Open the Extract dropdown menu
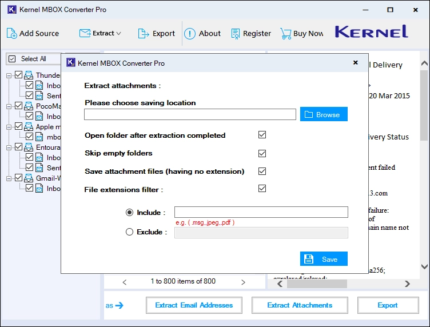Image resolution: width=430 pixels, height=327 pixels. (x=119, y=33)
